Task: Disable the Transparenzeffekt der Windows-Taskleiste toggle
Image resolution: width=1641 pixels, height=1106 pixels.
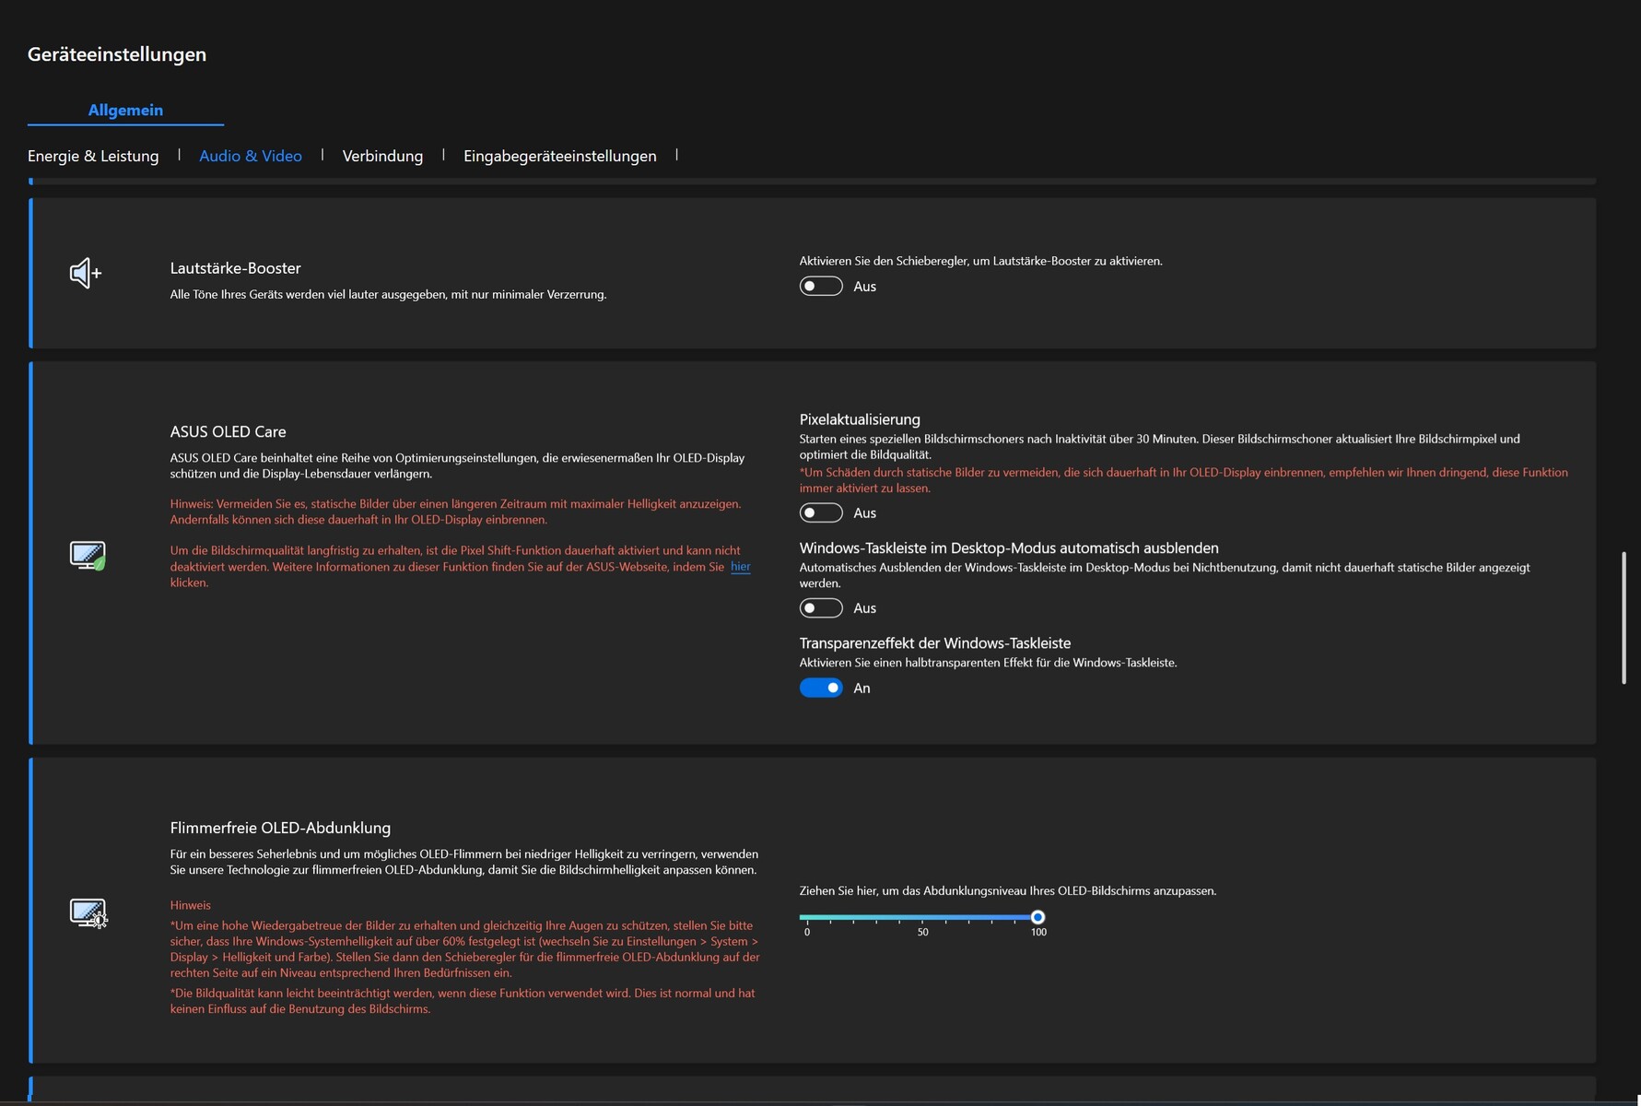Action: click(821, 688)
